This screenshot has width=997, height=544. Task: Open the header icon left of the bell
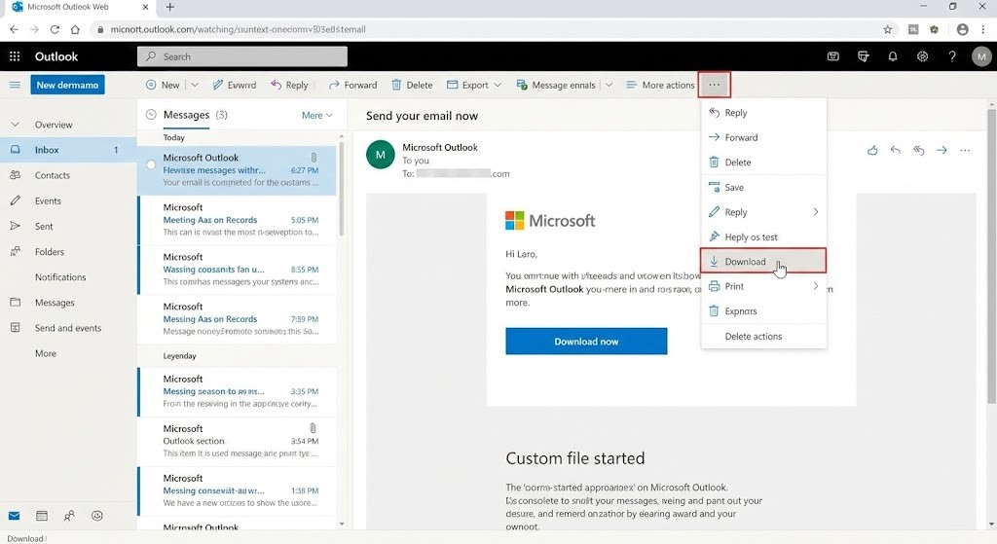pos(863,56)
